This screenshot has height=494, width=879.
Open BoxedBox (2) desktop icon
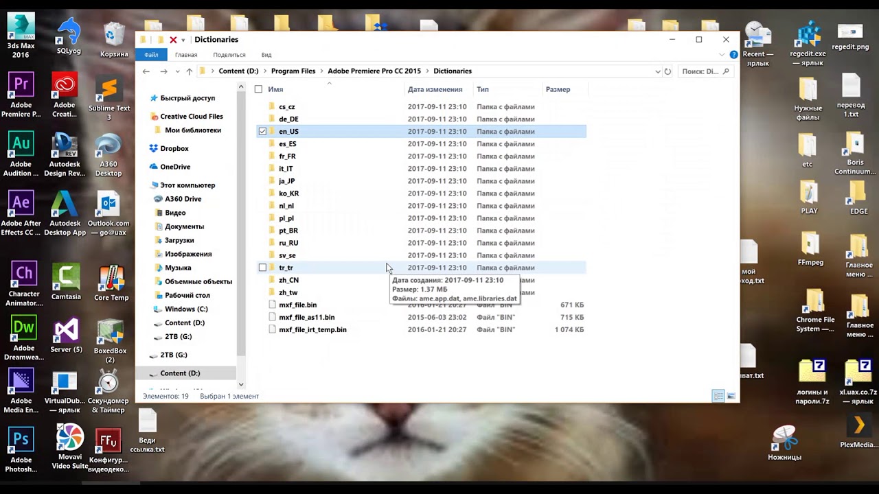pos(110,341)
